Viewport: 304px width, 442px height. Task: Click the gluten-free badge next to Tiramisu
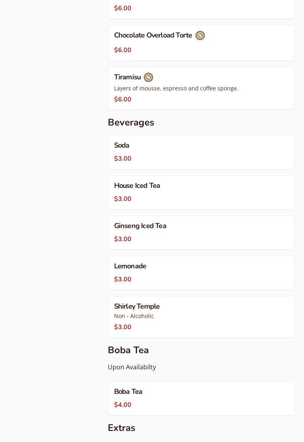pos(148,77)
